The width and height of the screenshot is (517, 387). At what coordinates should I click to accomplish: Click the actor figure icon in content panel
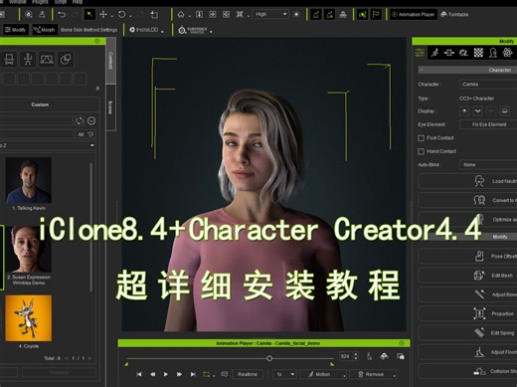click(28, 60)
